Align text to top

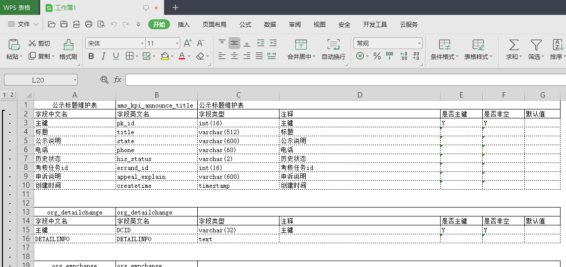click(222, 43)
